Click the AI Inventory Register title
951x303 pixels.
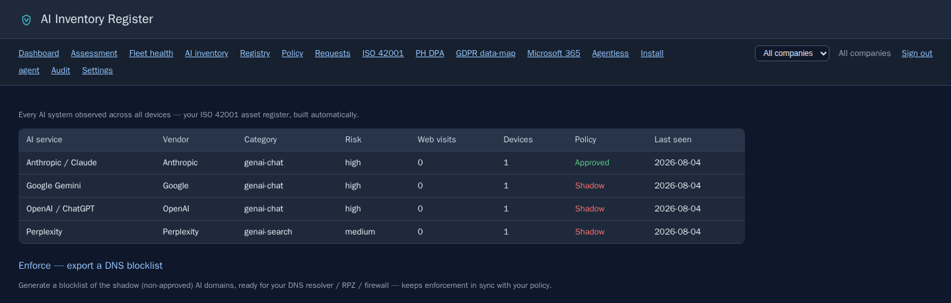[97, 19]
